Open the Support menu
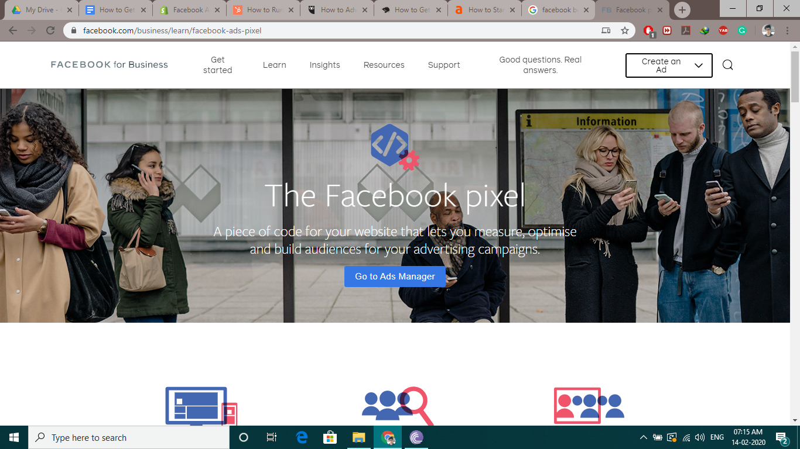This screenshot has height=449, width=800. (444, 65)
